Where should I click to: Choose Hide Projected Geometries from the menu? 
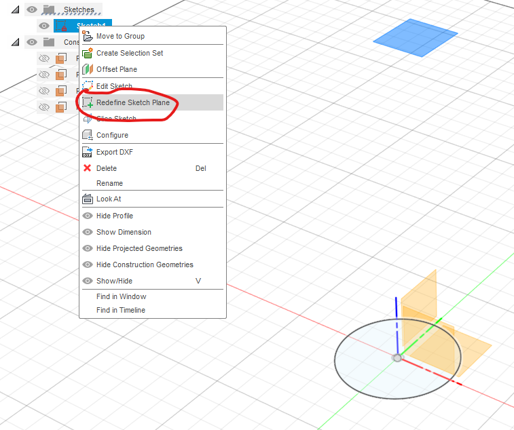139,248
